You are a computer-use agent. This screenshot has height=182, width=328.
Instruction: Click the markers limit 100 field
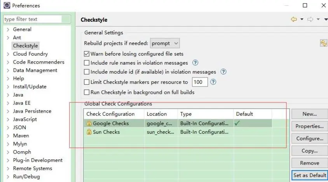[x=200, y=82]
